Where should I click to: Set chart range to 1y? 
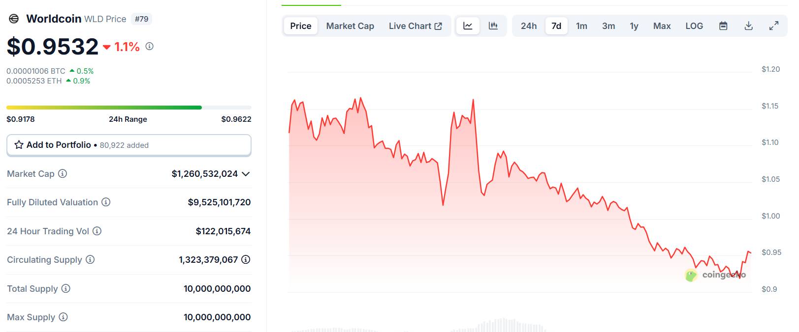coord(634,26)
